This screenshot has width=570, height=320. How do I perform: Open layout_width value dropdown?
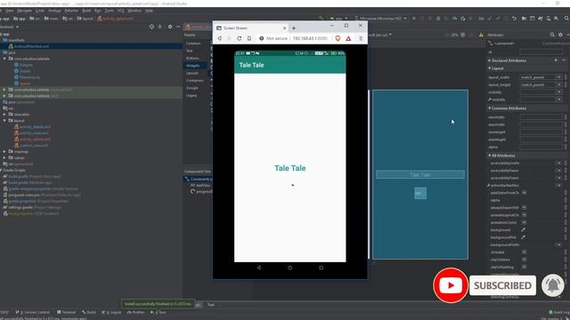coord(559,77)
